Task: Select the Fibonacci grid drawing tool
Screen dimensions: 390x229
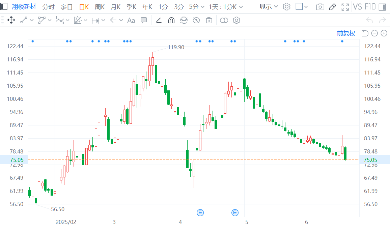Action: (x=78, y=20)
